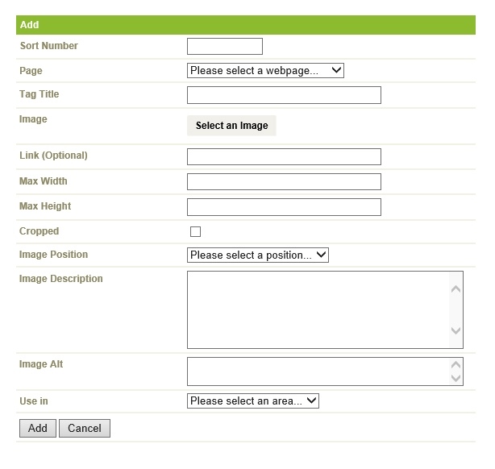
Task: Open the Page webpage dropdown
Action: pyautogui.click(x=265, y=70)
